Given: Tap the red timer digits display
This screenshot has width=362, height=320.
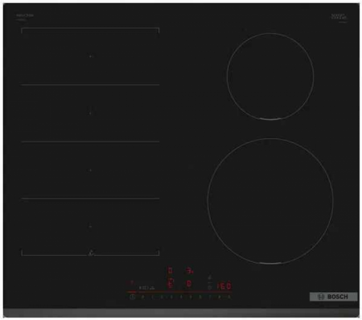Looking at the screenshot, I should (224, 286).
